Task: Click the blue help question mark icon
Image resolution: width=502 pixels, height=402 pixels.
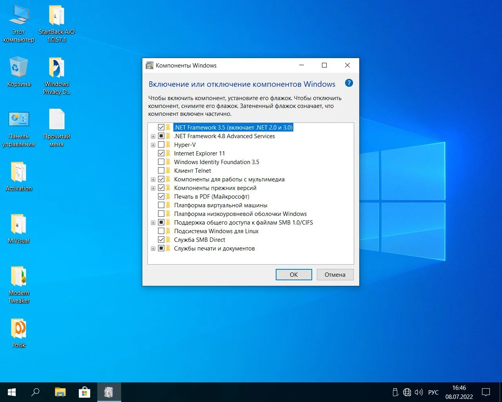Action: point(349,83)
